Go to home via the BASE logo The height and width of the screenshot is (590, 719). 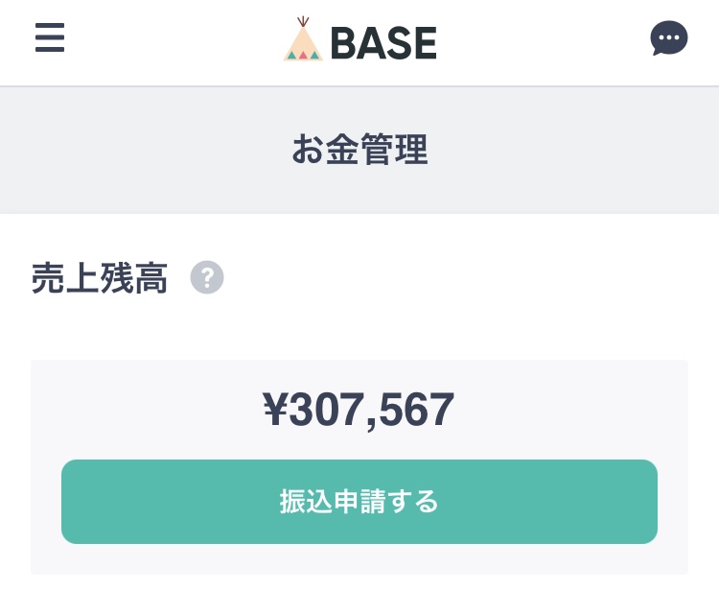point(359,41)
